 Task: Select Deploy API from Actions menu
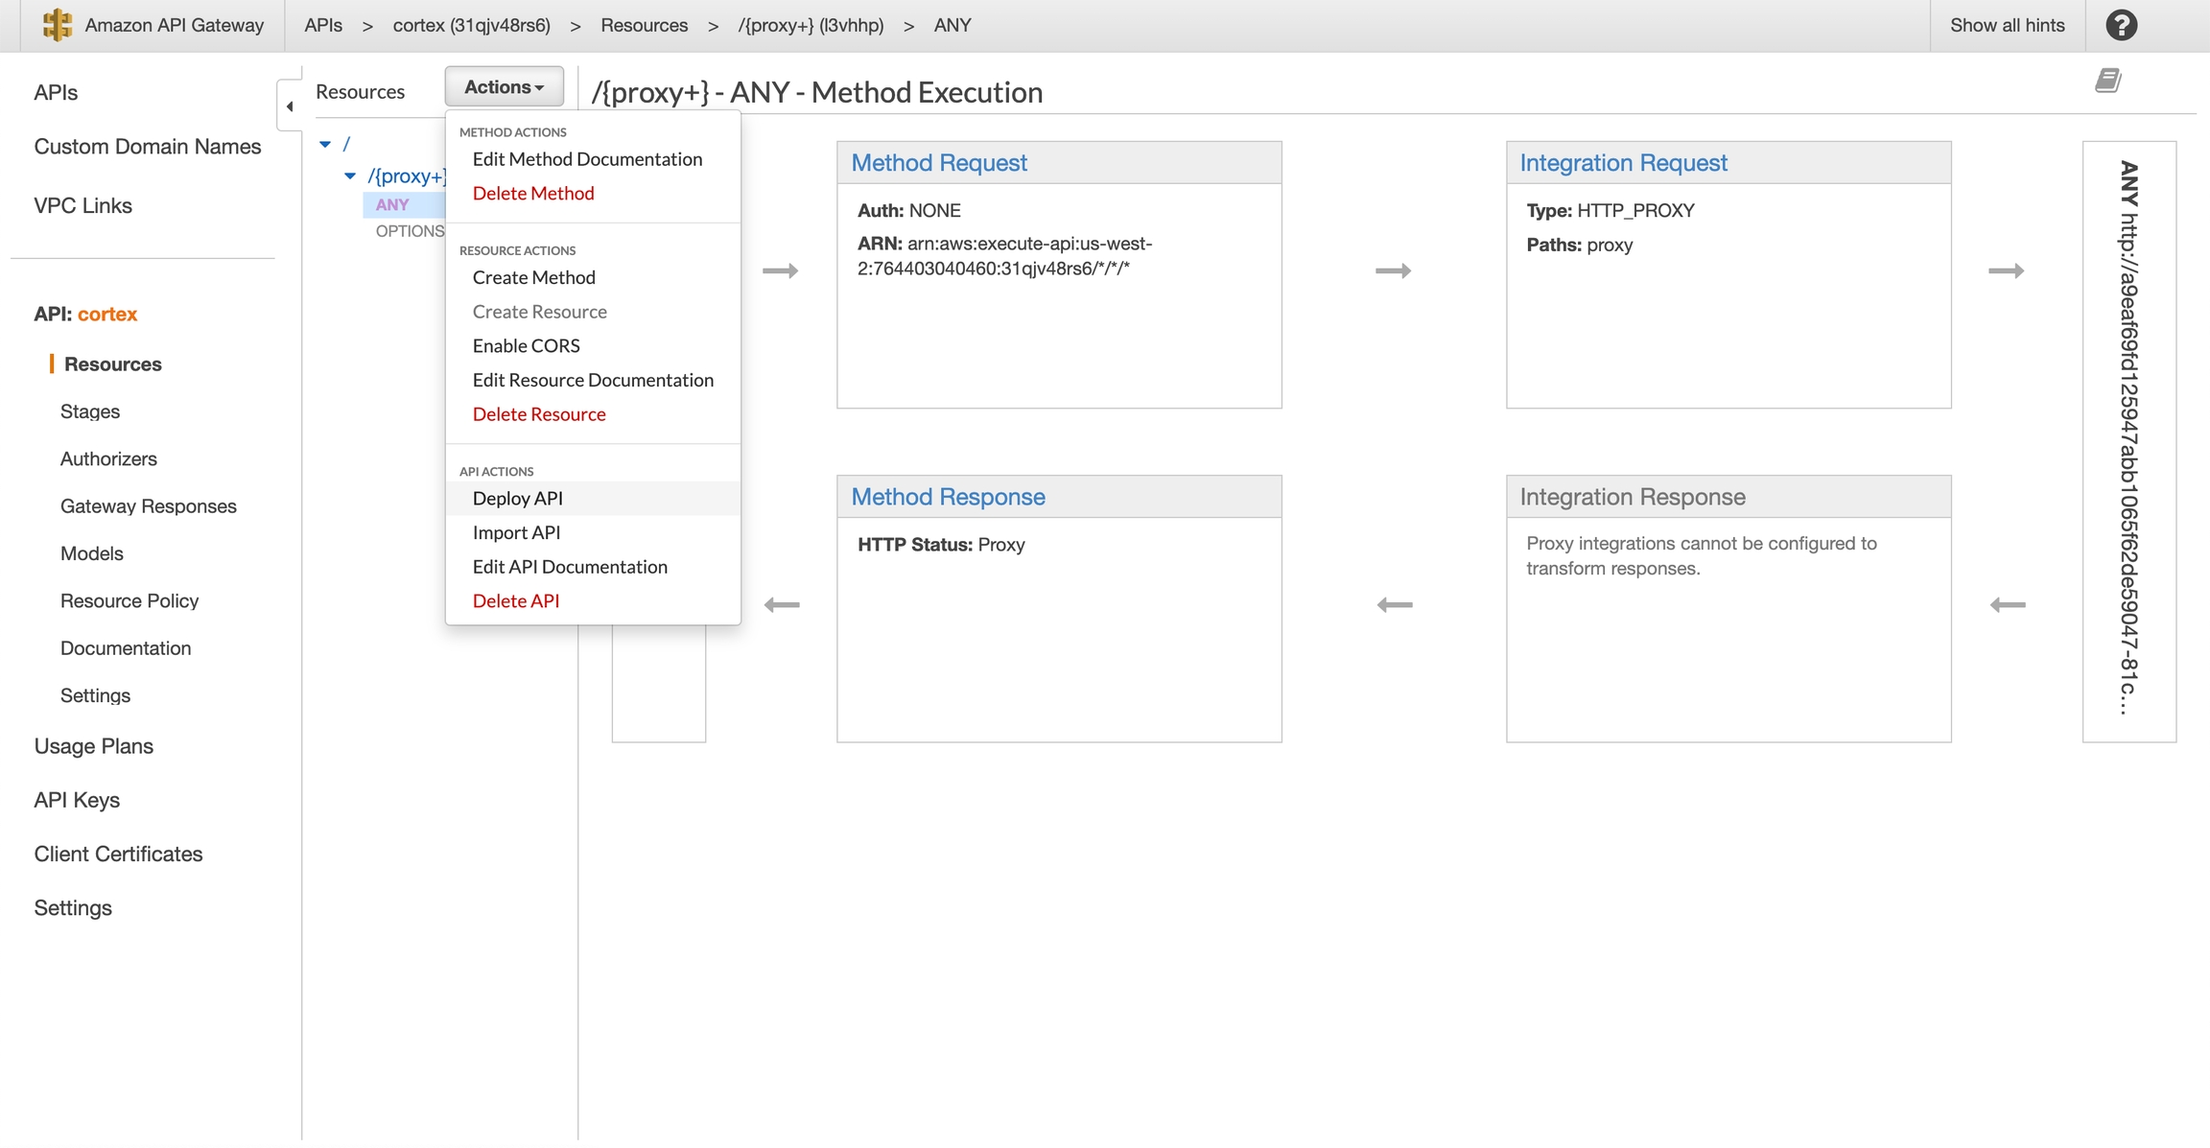(517, 498)
